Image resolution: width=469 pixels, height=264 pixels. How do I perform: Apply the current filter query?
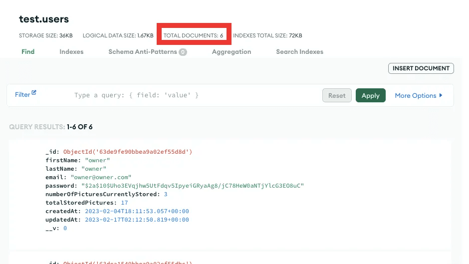tap(370, 96)
